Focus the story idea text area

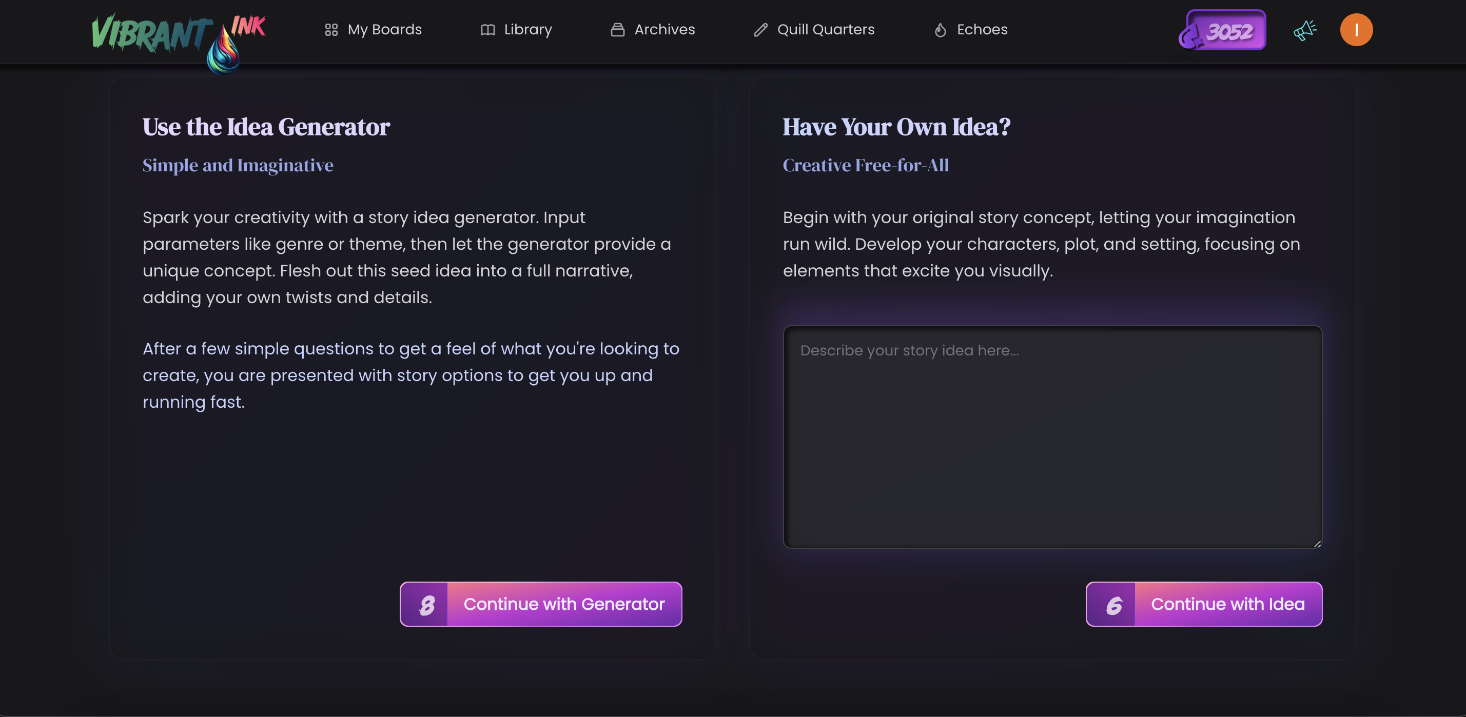coord(1052,436)
